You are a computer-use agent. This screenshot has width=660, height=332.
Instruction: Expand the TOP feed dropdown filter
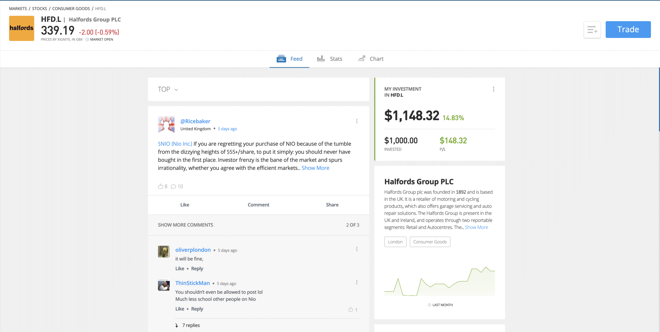coord(168,89)
